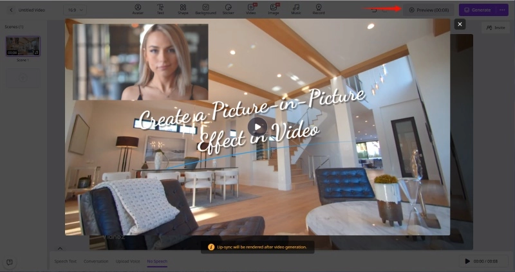Switch to the Upload Voice tab
This screenshot has width=515, height=272.
point(127,261)
